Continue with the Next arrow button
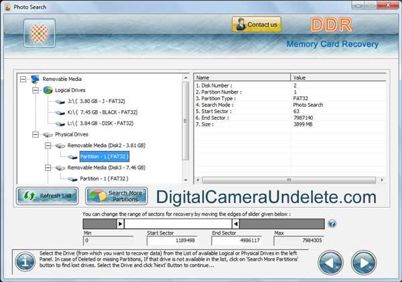Screen dimensions: 402x282 (364, 263)
